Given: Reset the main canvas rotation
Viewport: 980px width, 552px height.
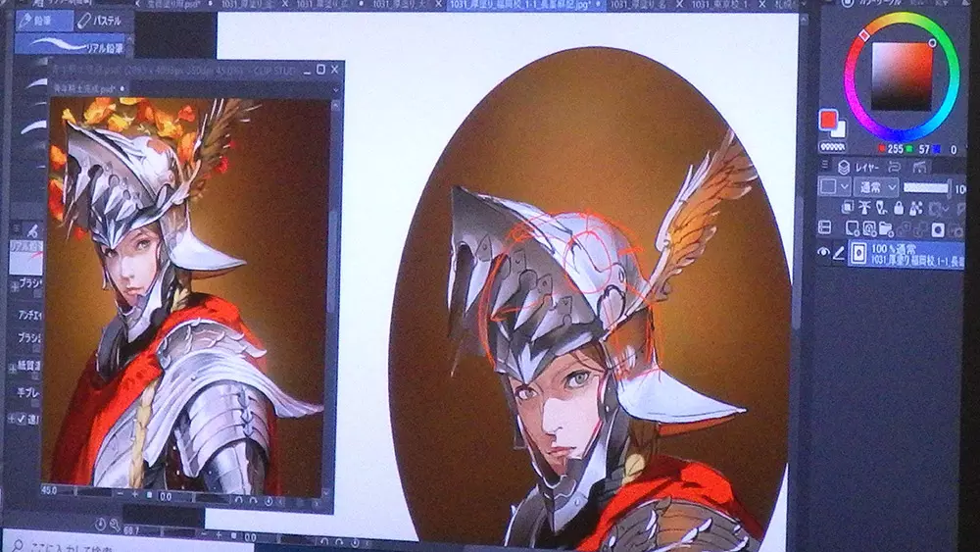Looking at the screenshot, I should [354, 541].
